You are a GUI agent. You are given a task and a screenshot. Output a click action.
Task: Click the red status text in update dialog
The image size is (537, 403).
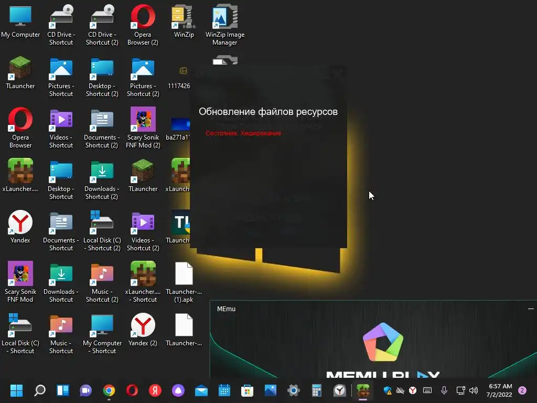tap(243, 133)
